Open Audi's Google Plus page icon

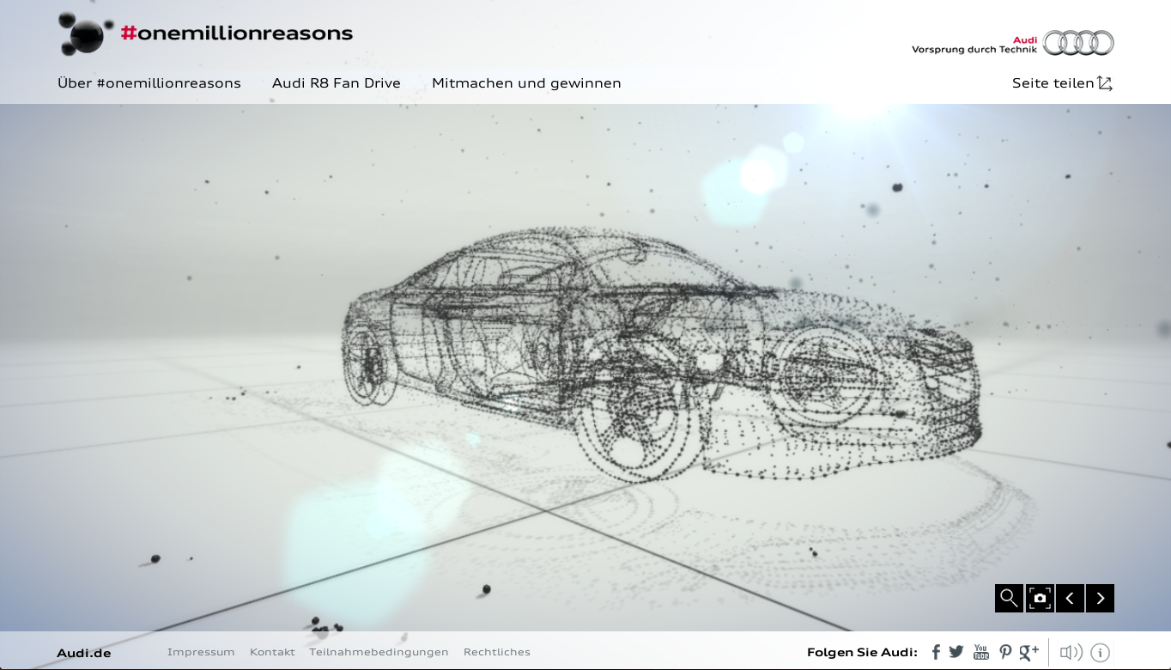pyautogui.click(x=1028, y=653)
